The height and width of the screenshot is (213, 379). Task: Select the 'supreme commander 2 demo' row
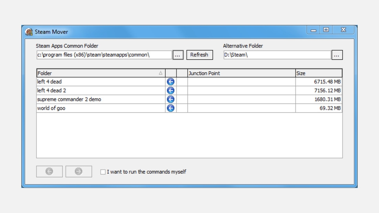189,99
